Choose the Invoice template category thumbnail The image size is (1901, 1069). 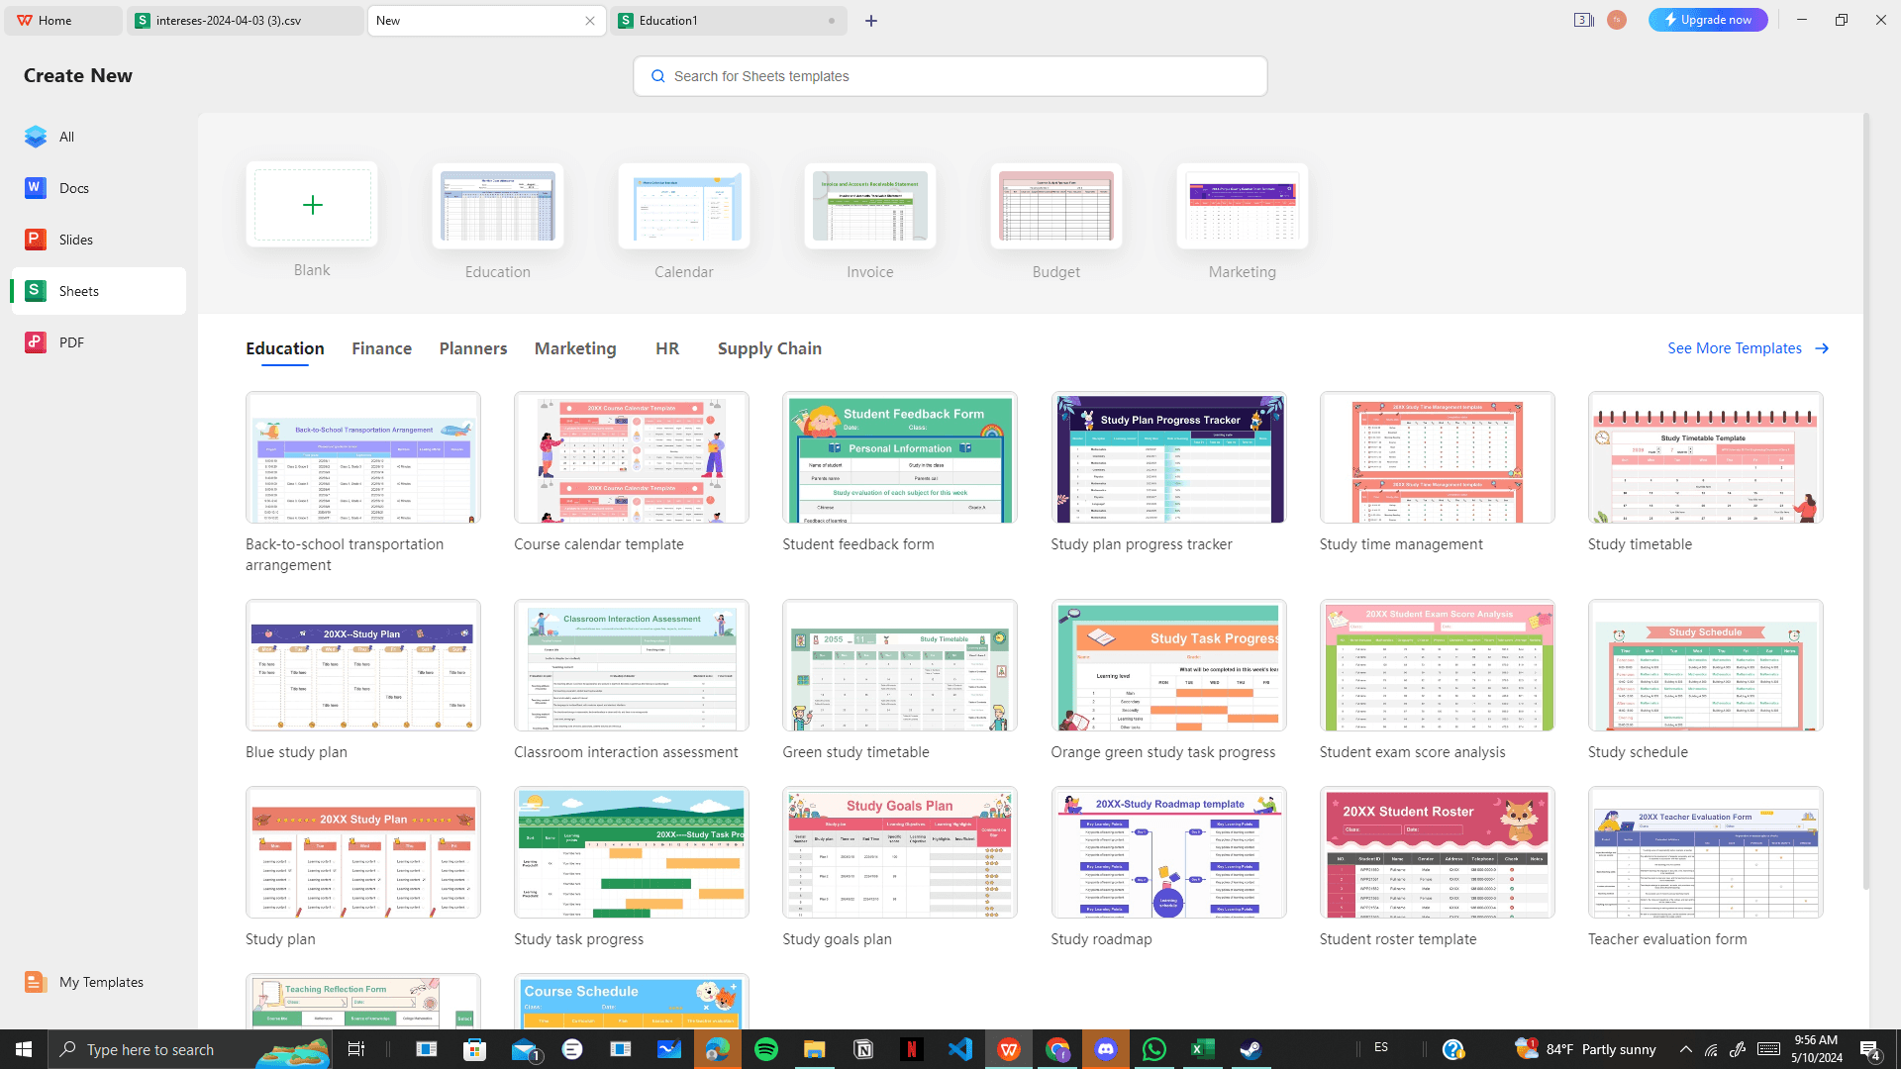pos(869,206)
